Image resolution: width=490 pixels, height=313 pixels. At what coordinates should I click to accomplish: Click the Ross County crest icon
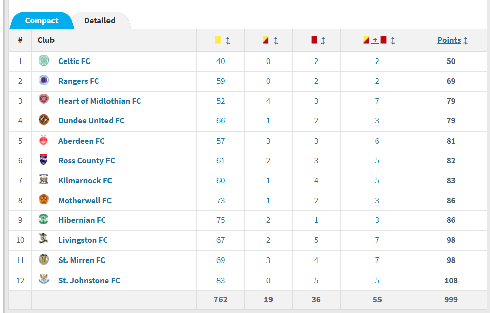click(x=44, y=159)
